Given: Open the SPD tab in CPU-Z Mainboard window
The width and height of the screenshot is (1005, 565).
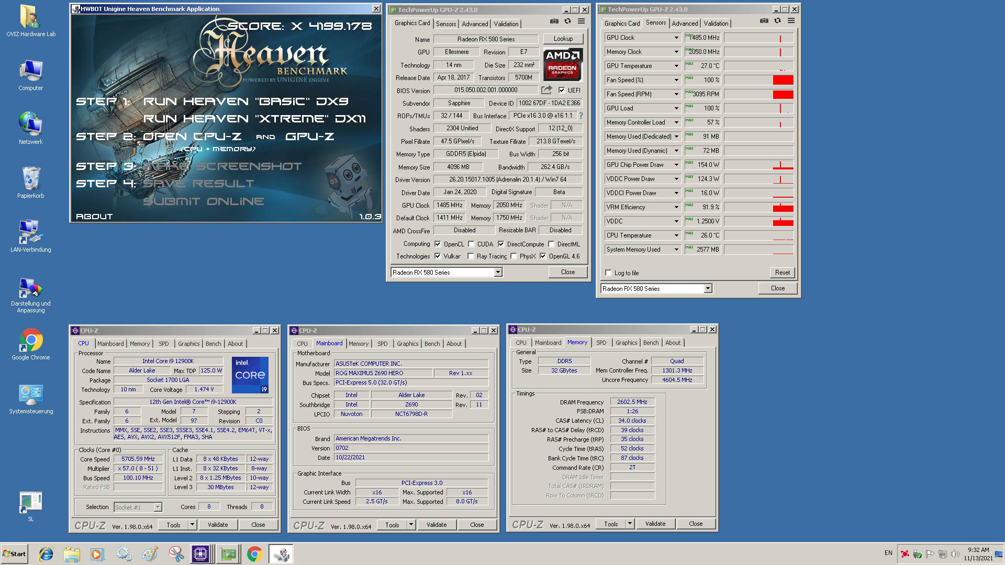Looking at the screenshot, I should click(383, 344).
